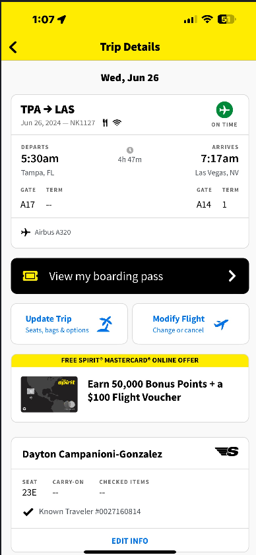Tap the palm tree Update Trip icon
This screenshot has width=256, height=555.
[x=106, y=324]
